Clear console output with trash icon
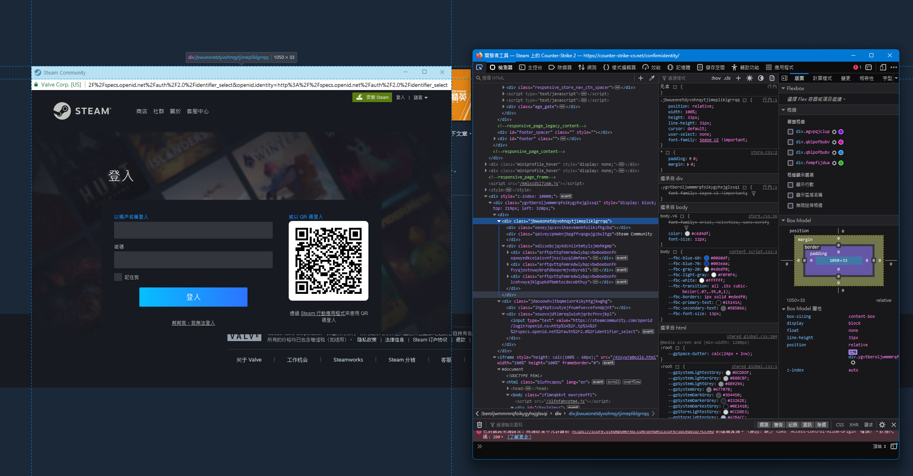The width and height of the screenshot is (913, 476). coord(479,425)
